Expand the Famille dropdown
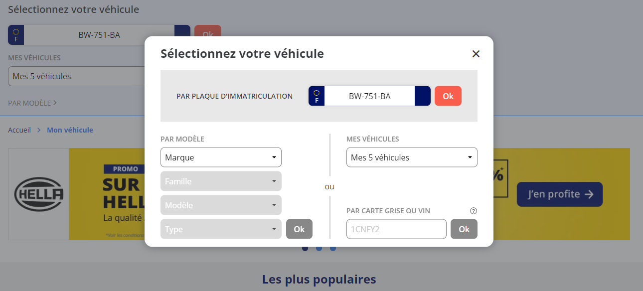This screenshot has width=643, height=291. coord(221,181)
